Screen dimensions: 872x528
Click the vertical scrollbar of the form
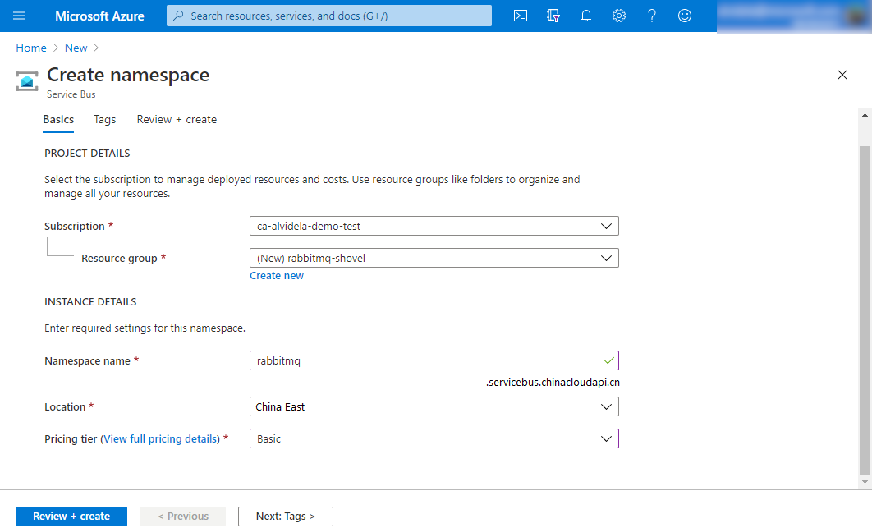[865, 304]
